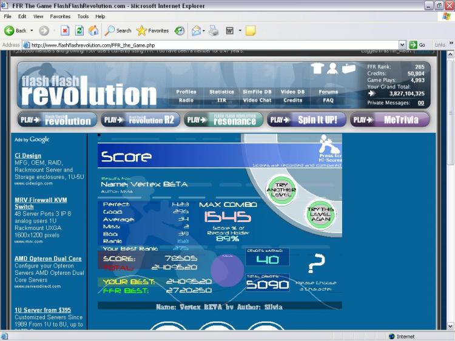Open the Favorites menu in menu bar
The width and height of the screenshot is (455, 341).
point(60,16)
